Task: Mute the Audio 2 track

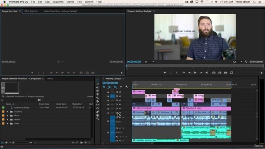Action: pyautogui.click(x=120, y=128)
